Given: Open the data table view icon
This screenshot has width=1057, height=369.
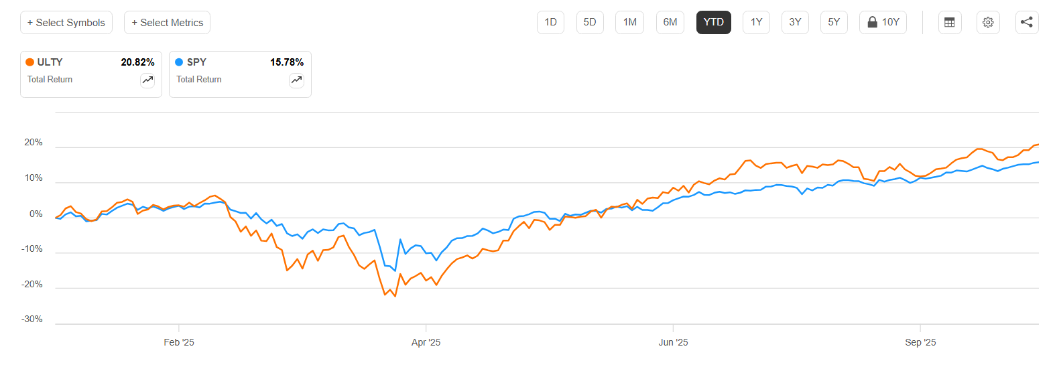Looking at the screenshot, I should (x=949, y=22).
